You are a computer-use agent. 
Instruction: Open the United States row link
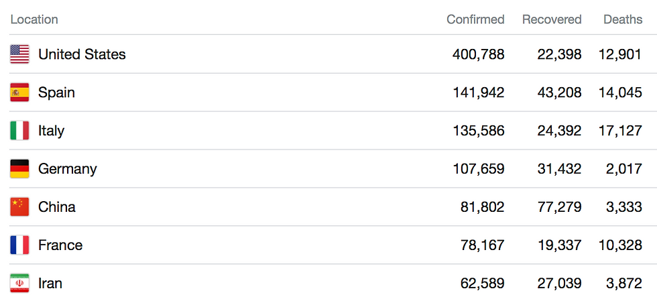[x=82, y=54]
